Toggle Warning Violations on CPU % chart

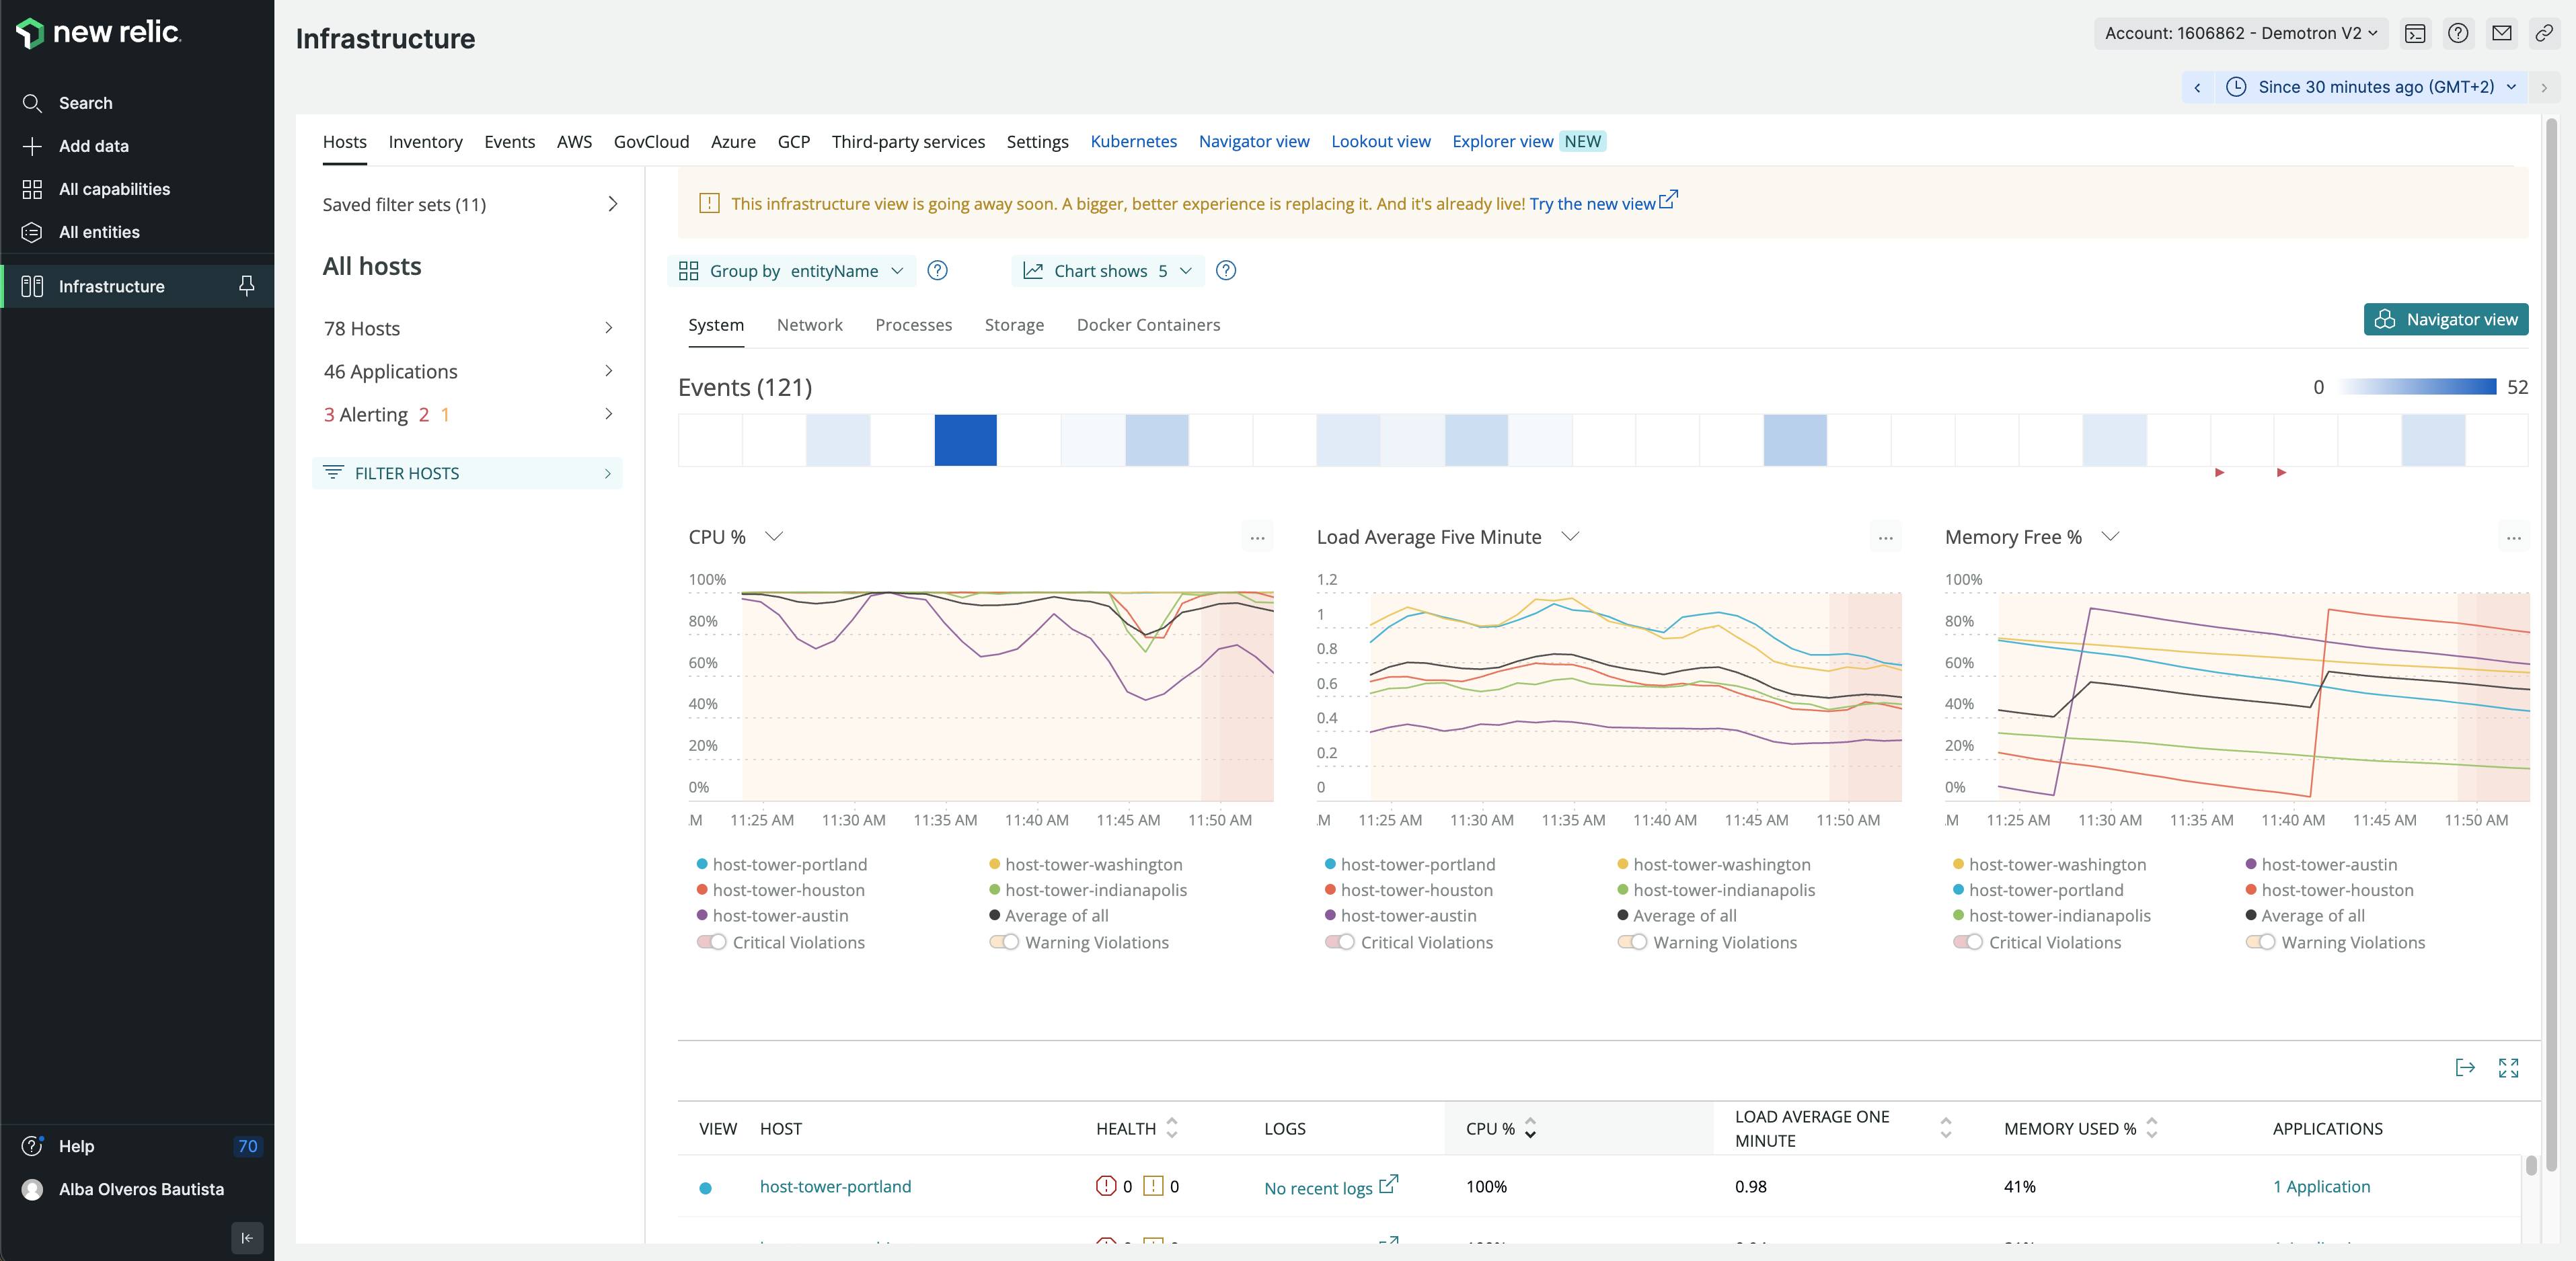pyautogui.click(x=1004, y=942)
